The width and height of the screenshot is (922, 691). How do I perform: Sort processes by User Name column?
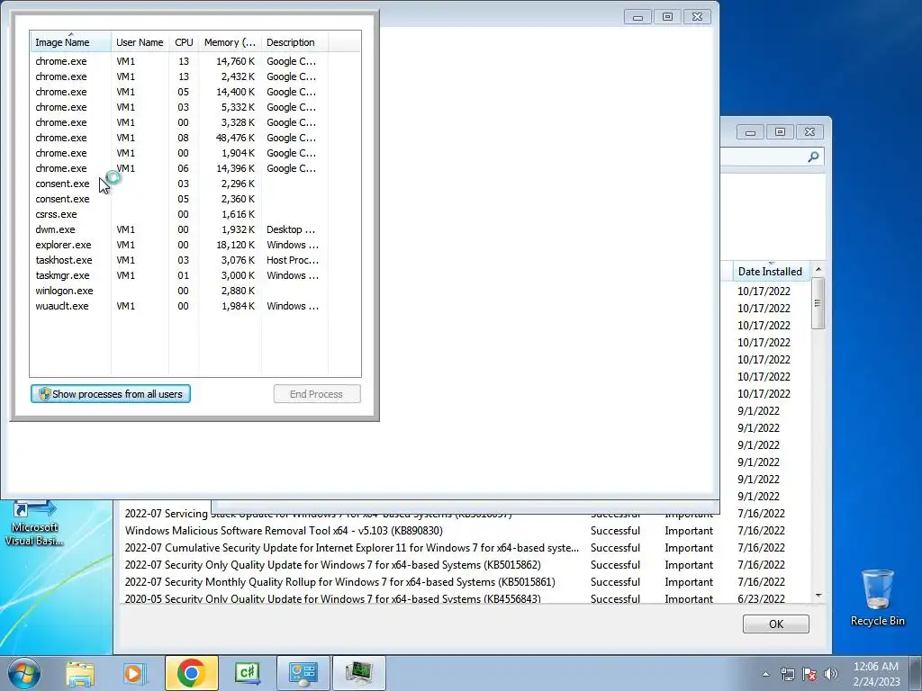point(140,42)
